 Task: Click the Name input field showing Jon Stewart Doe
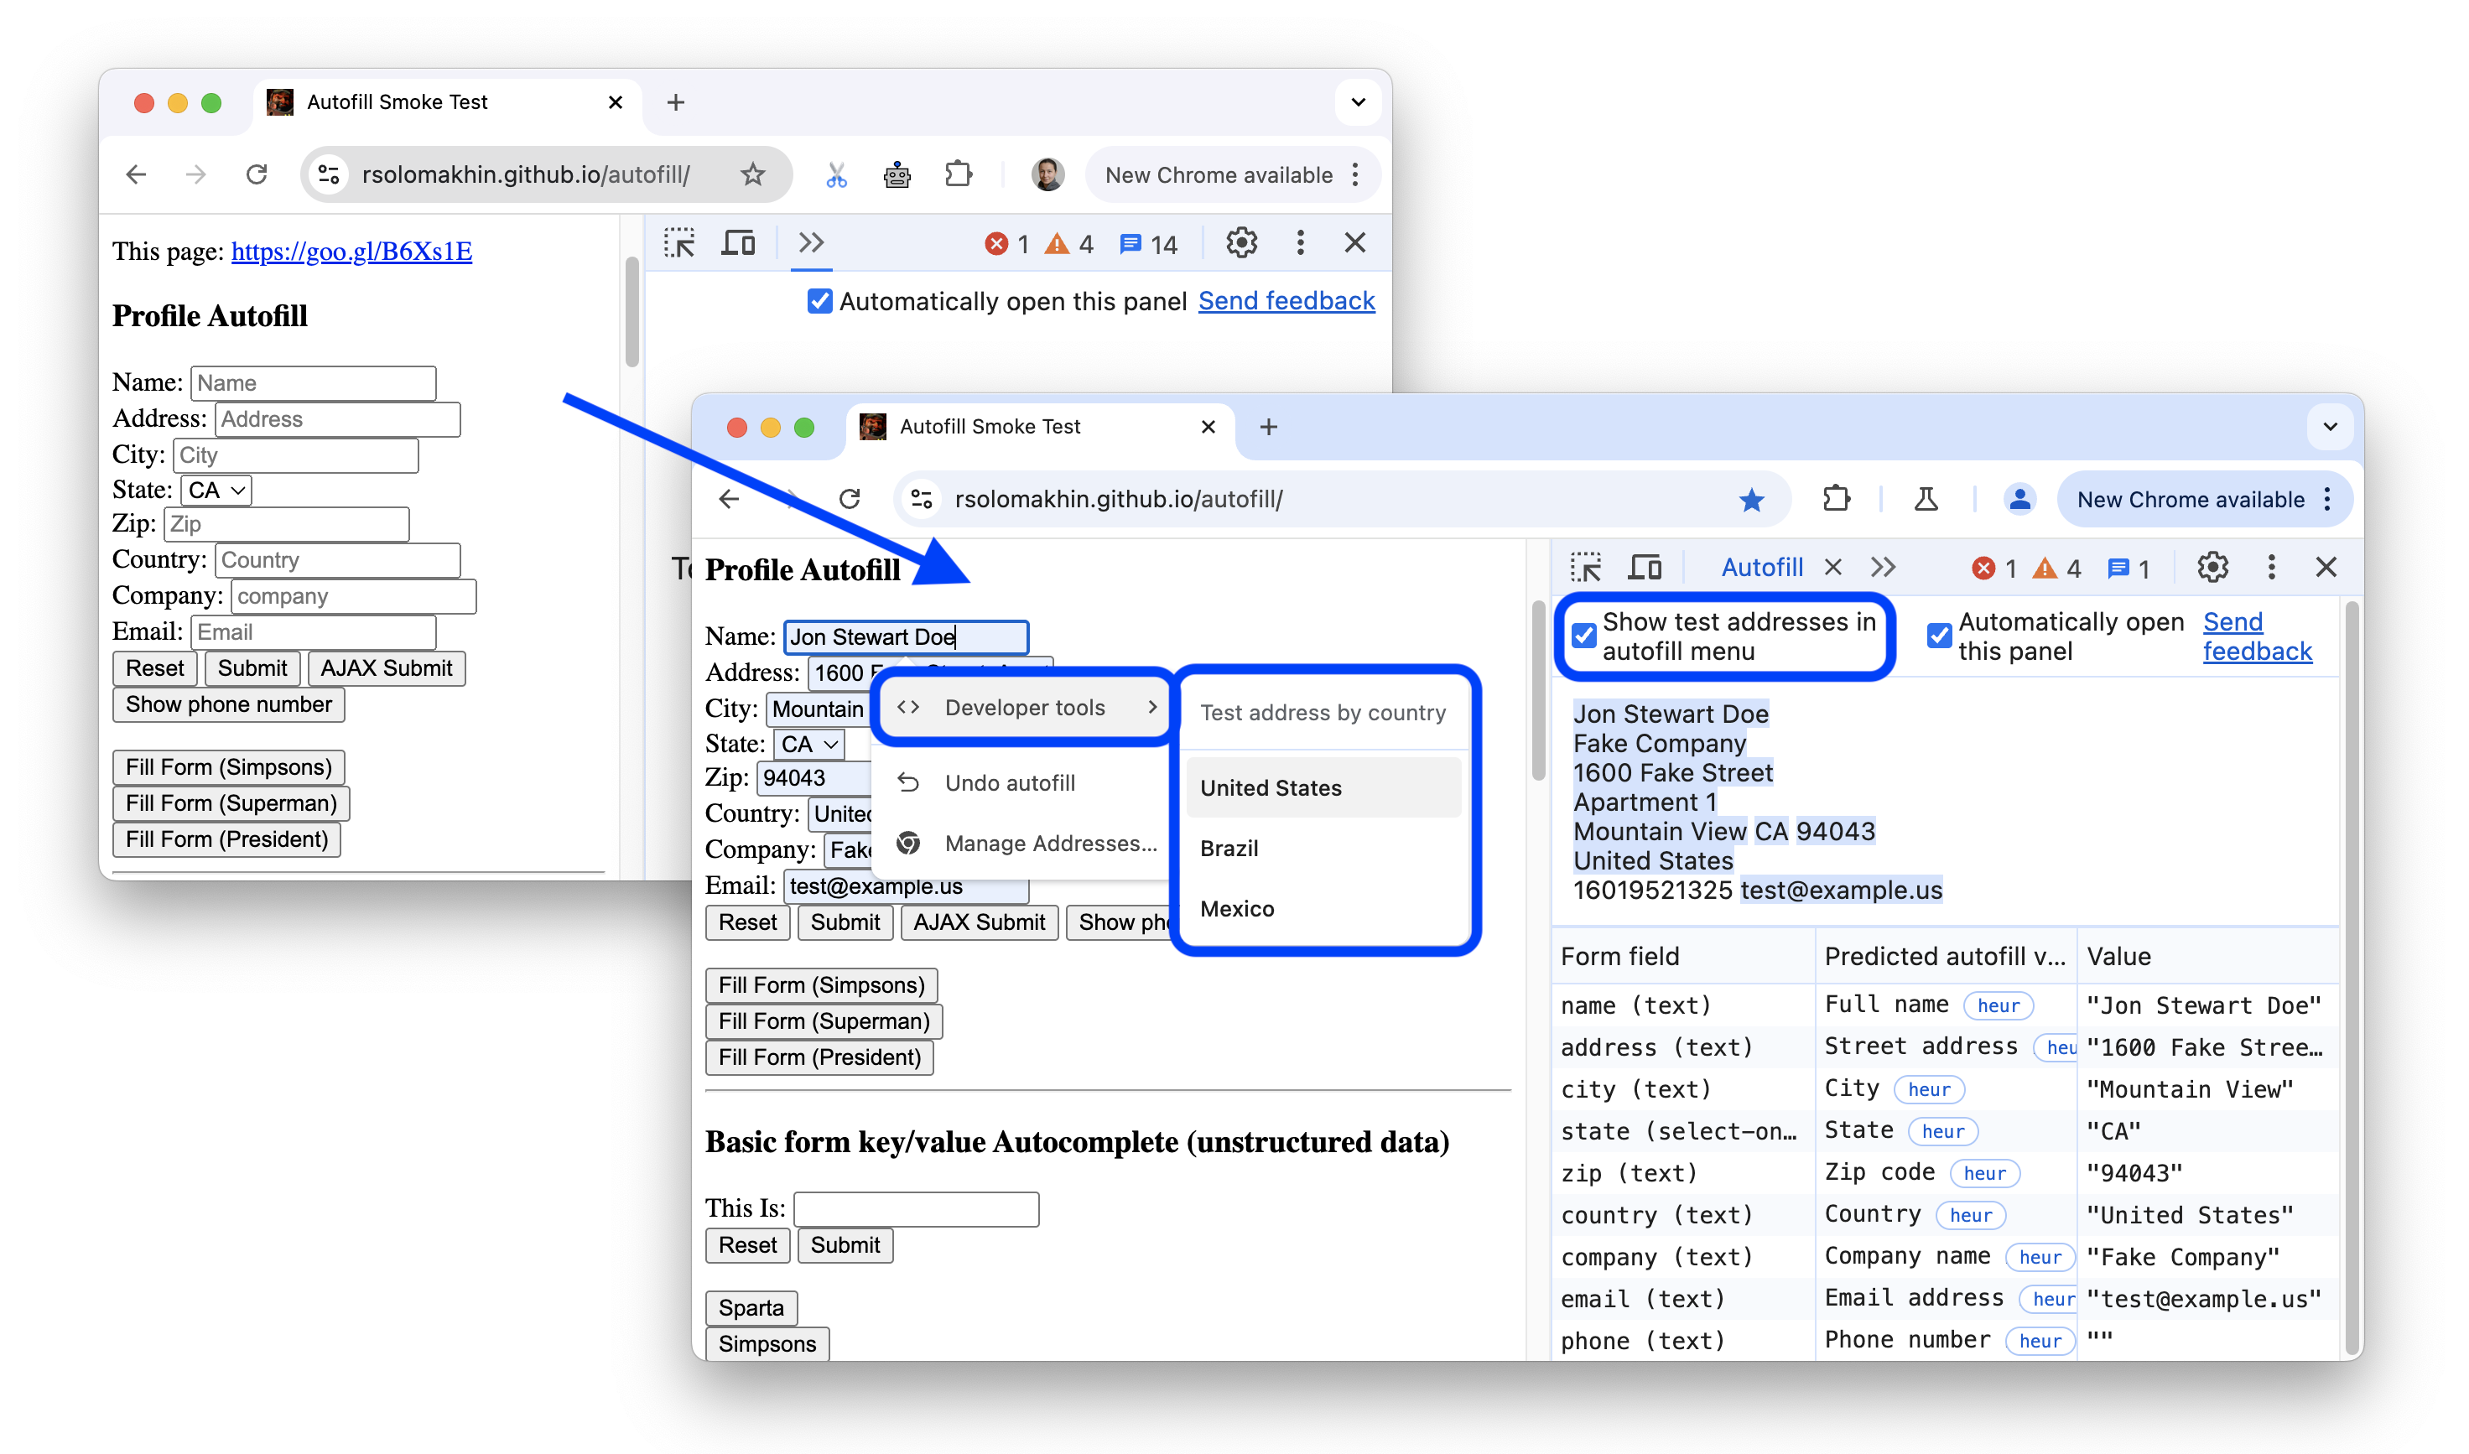click(x=905, y=636)
